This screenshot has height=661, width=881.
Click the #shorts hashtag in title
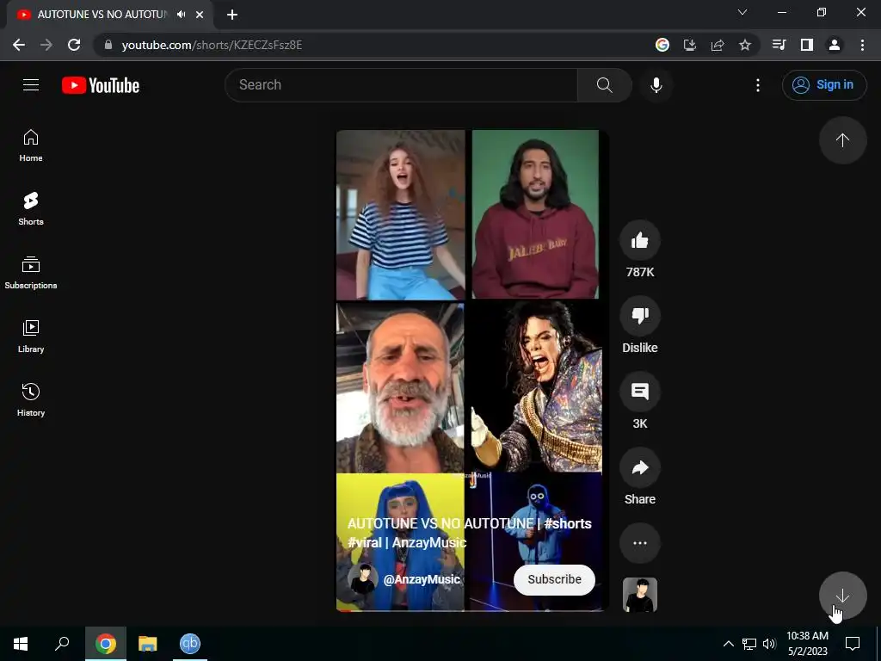(x=568, y=523)
